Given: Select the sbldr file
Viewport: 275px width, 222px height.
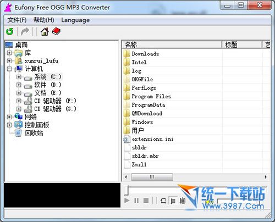Looking at the screenshot, I should (x=139, y=147).
